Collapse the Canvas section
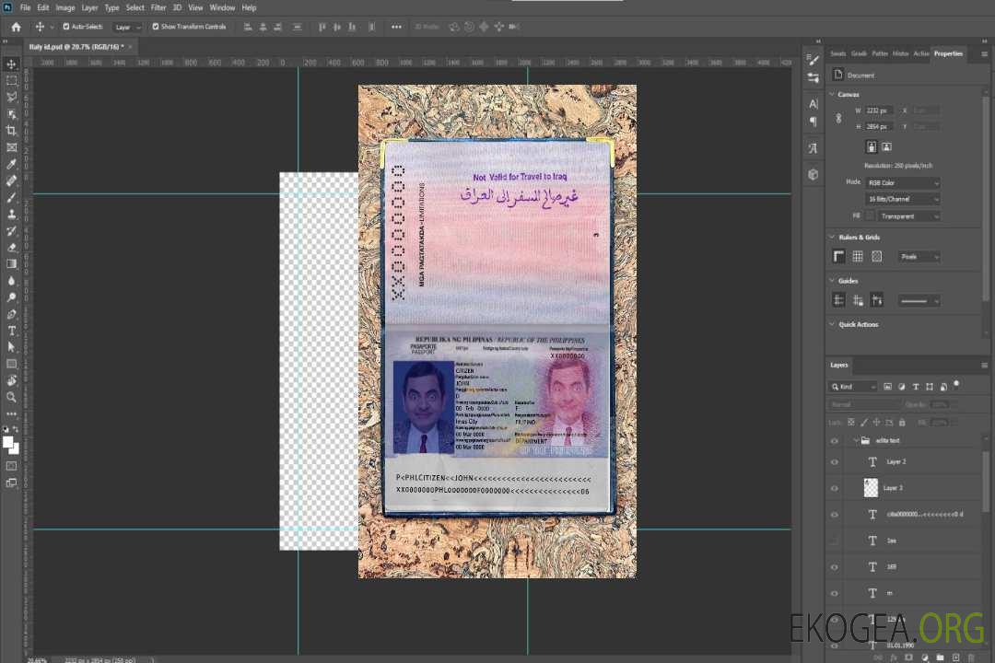Image resolution: width=995 pixels, height=663 pixels. 832,95
